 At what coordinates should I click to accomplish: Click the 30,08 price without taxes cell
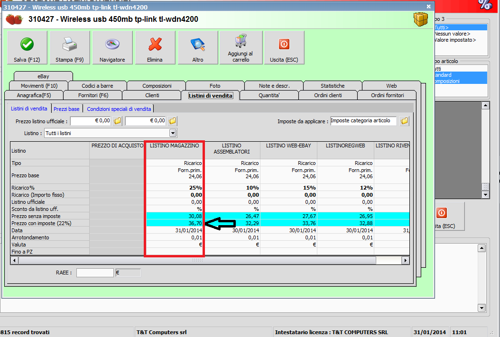[x=175, y=216]
